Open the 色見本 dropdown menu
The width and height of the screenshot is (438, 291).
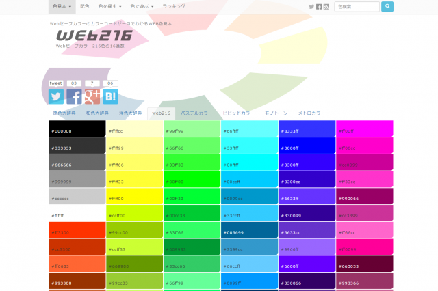[62, 6]
